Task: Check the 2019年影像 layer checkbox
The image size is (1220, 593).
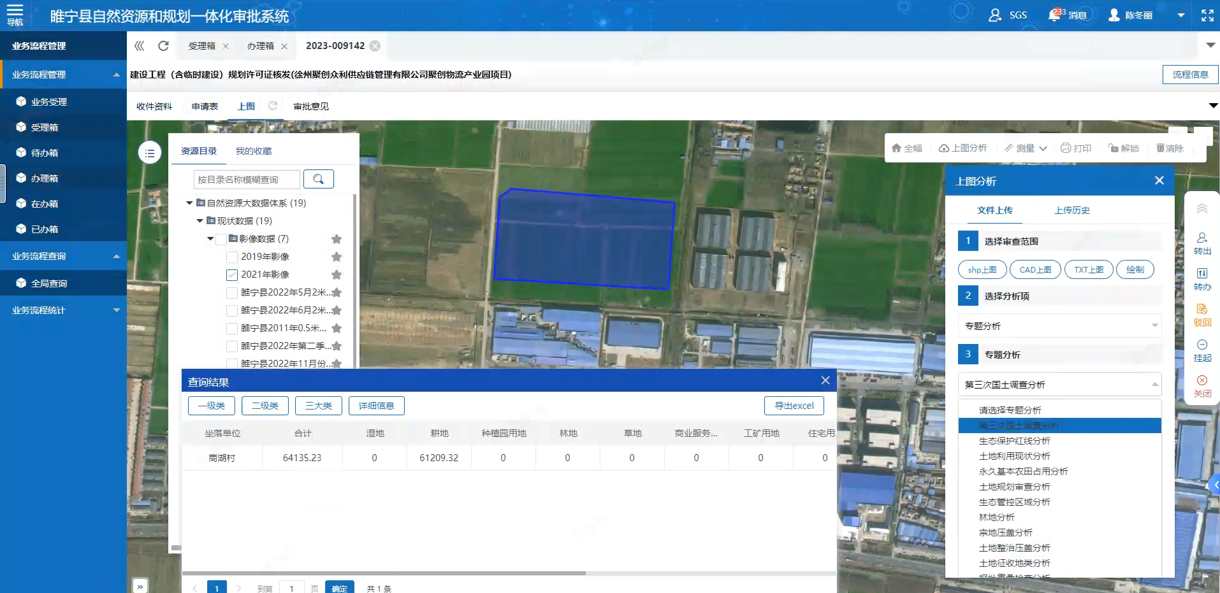Action: [232, 257]
